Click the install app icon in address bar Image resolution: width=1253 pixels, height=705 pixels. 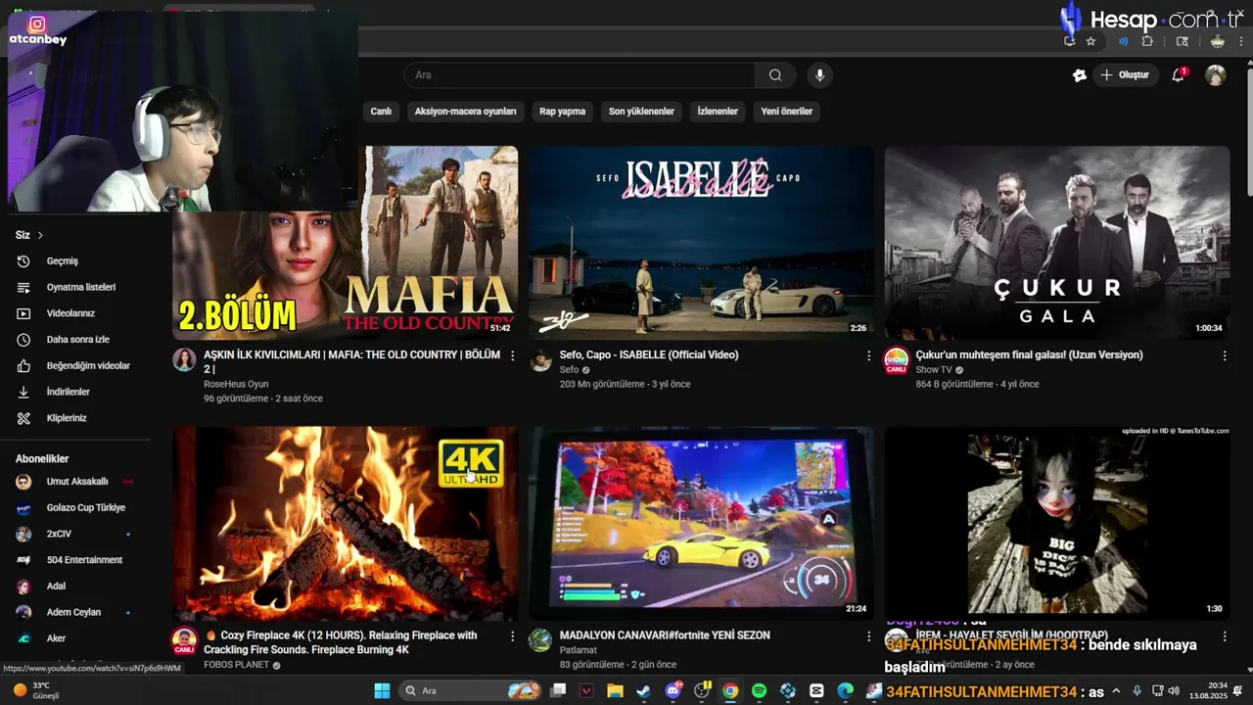point(1069,41)
